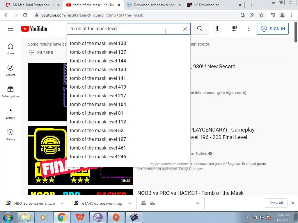Open NOOB vs PRO vs HACKER video title
This screenshot has width=298, height=223.
[x=190, y=193]
